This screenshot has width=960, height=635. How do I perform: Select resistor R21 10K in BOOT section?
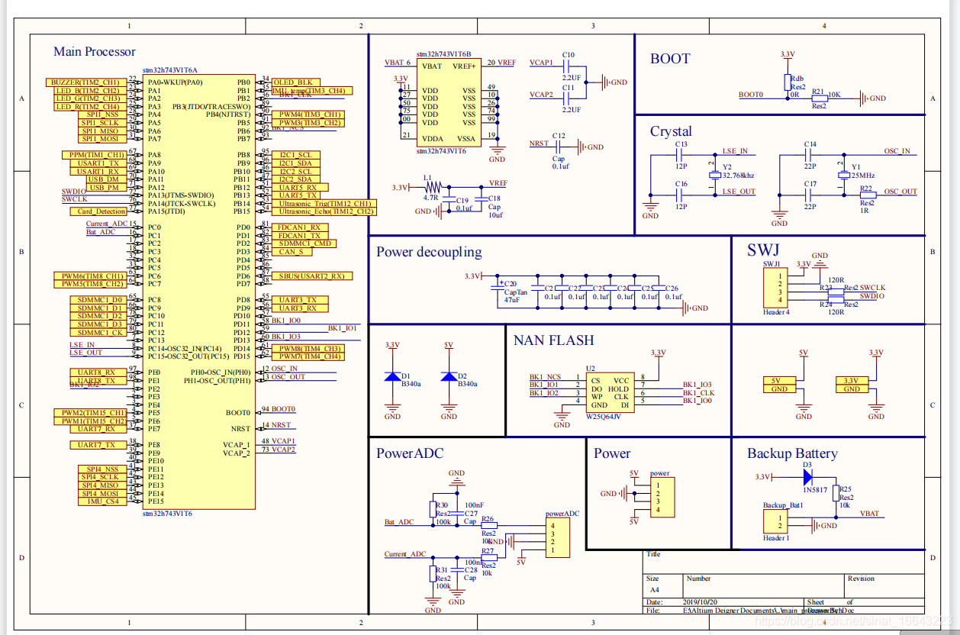tap(820, 98)
